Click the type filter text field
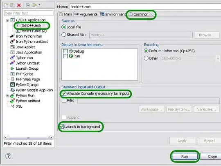This screenshot has height=166, width=221. [x=29, y=13]
